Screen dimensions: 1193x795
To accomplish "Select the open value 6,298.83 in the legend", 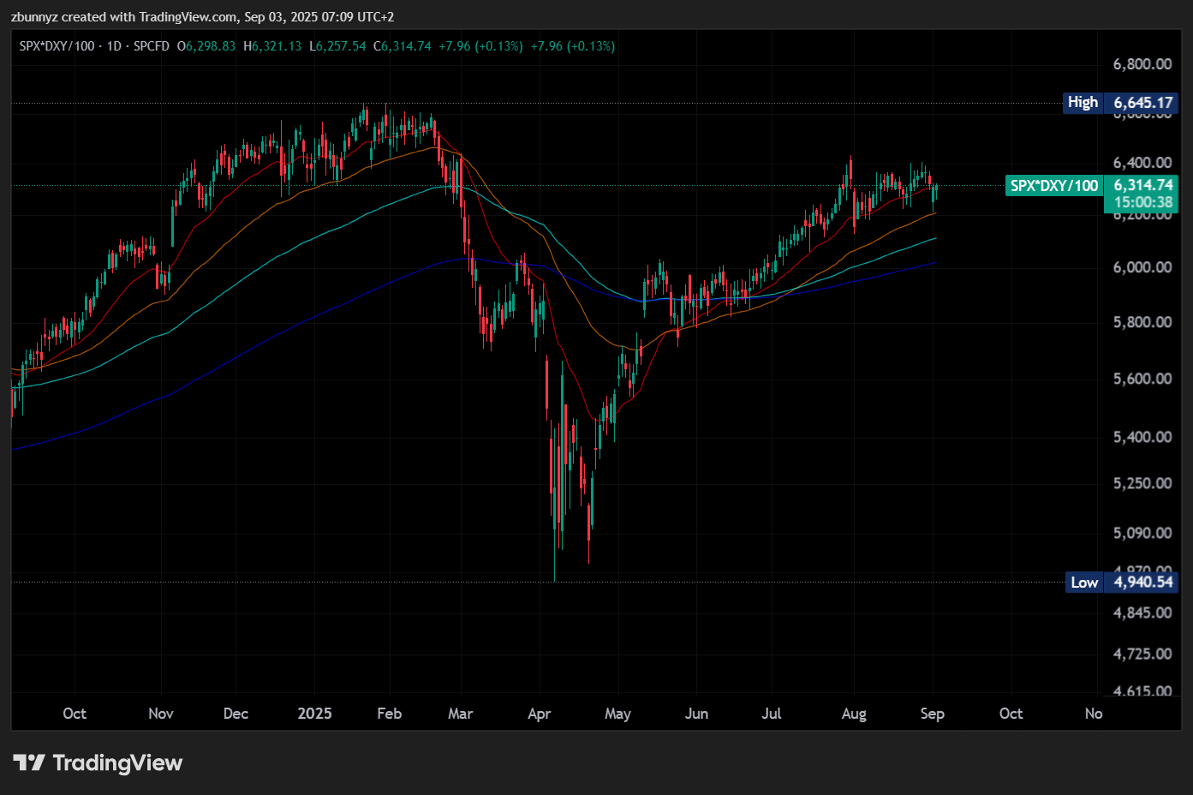I will pos(211,46).
